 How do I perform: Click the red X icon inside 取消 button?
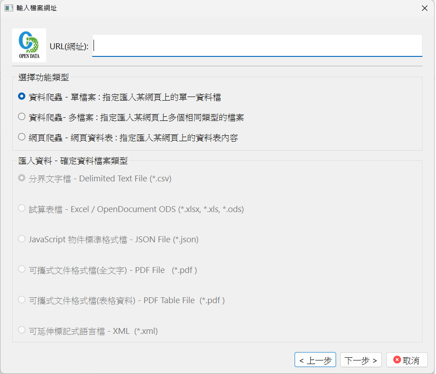[x=396, y=360]
